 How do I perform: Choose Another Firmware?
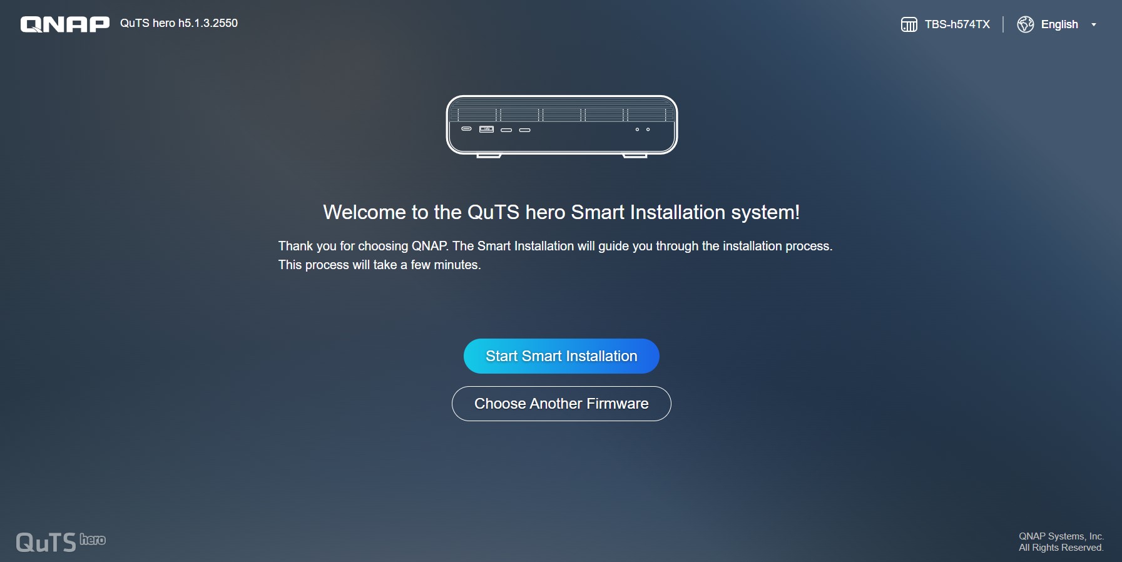[561, 404]
